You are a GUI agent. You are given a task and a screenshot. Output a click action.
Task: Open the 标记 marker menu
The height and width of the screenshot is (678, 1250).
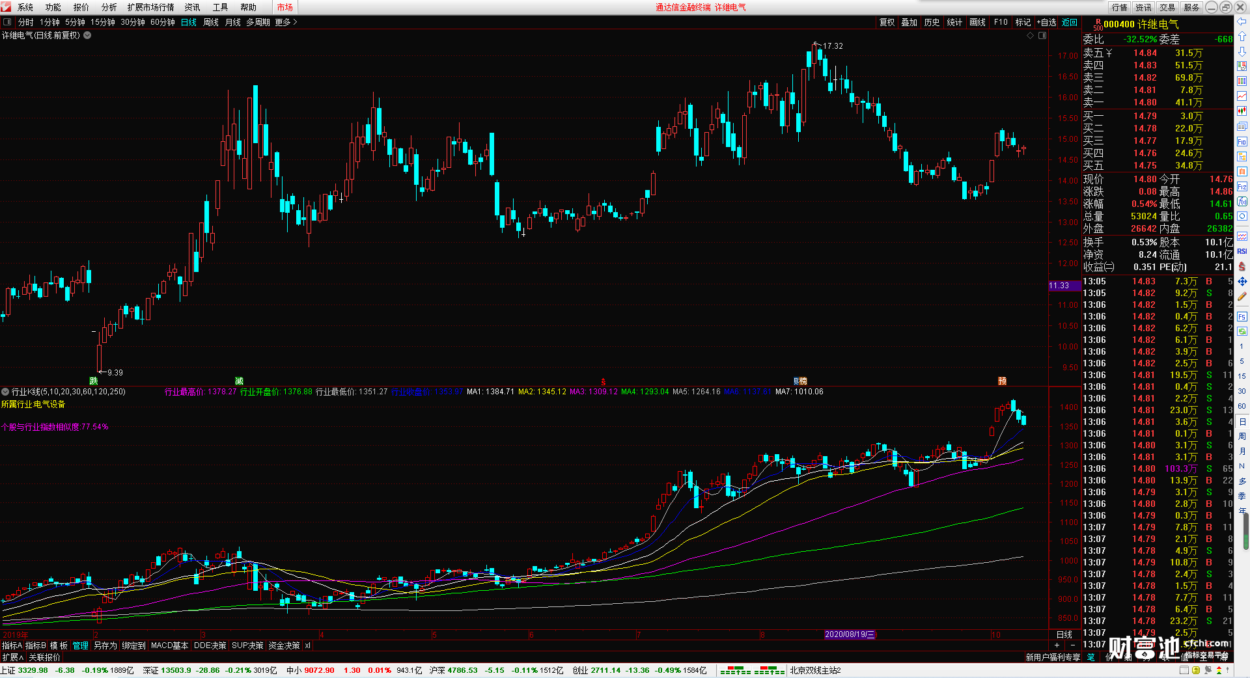[1023, 22]
